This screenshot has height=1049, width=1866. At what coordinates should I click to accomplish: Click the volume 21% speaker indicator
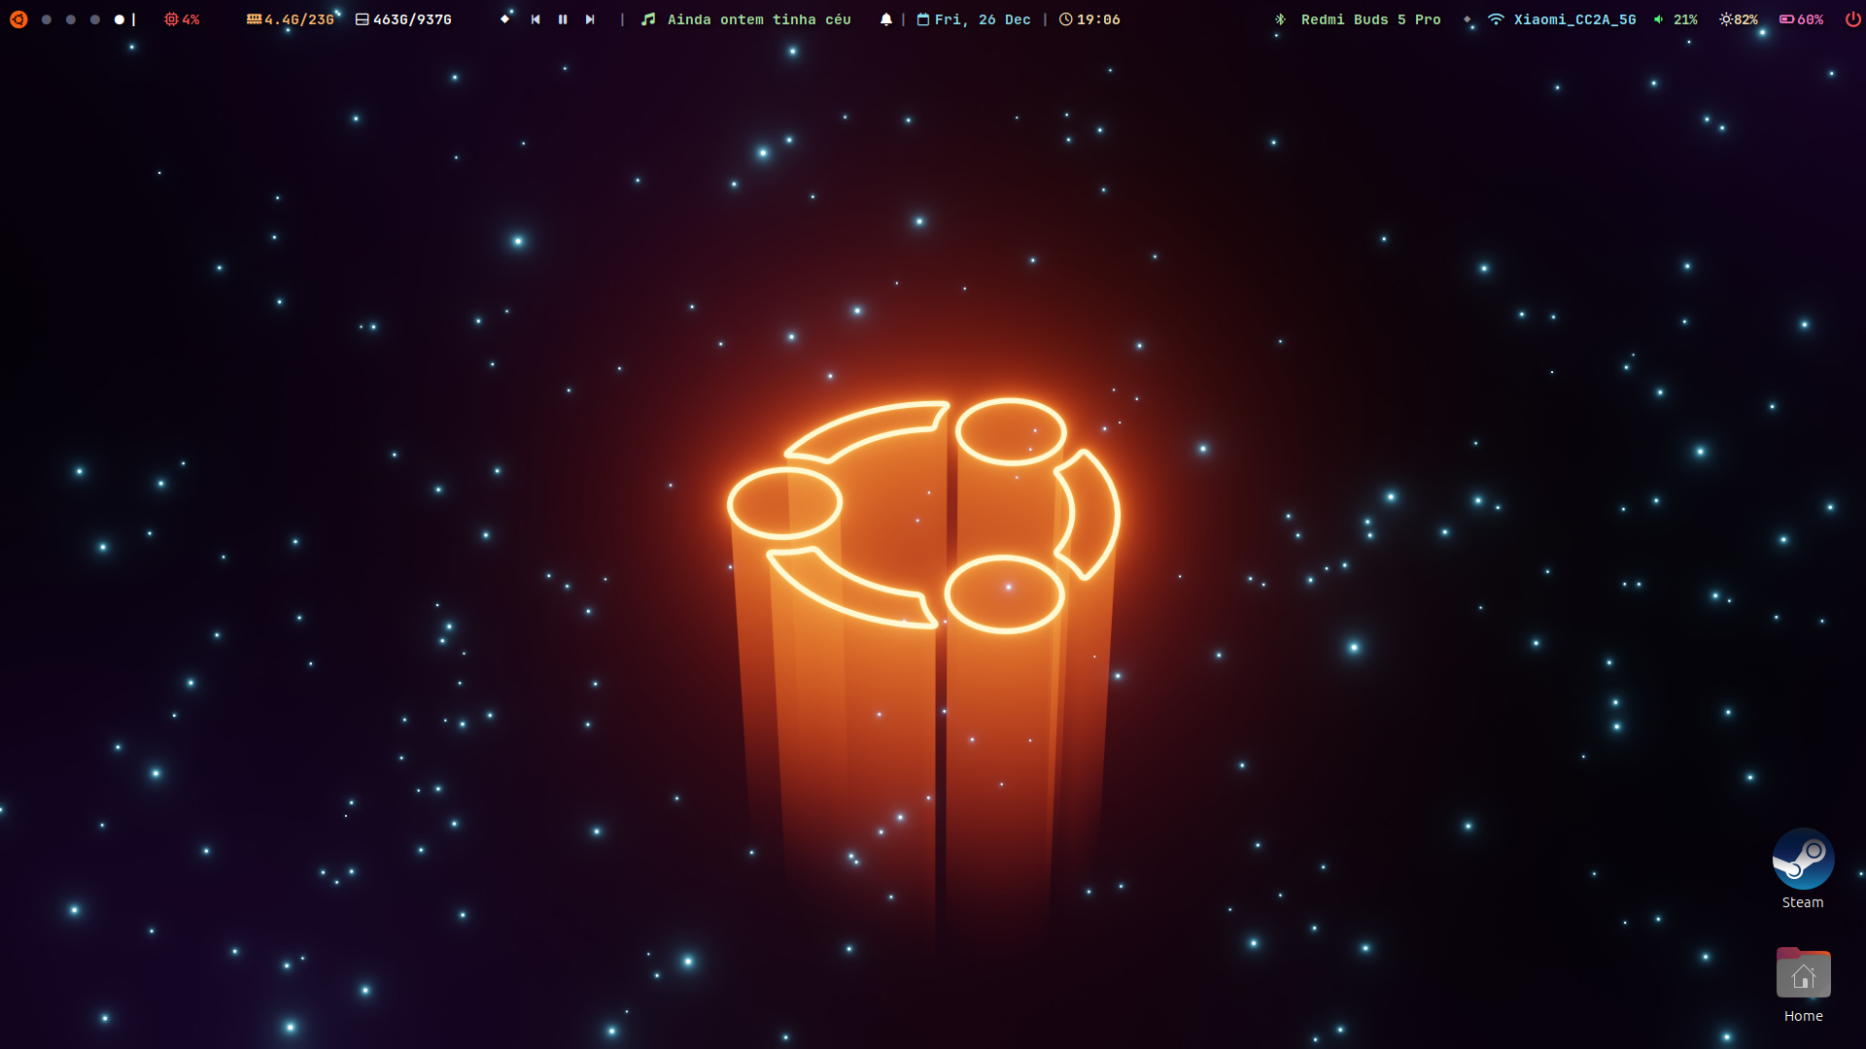(1676, 19)
